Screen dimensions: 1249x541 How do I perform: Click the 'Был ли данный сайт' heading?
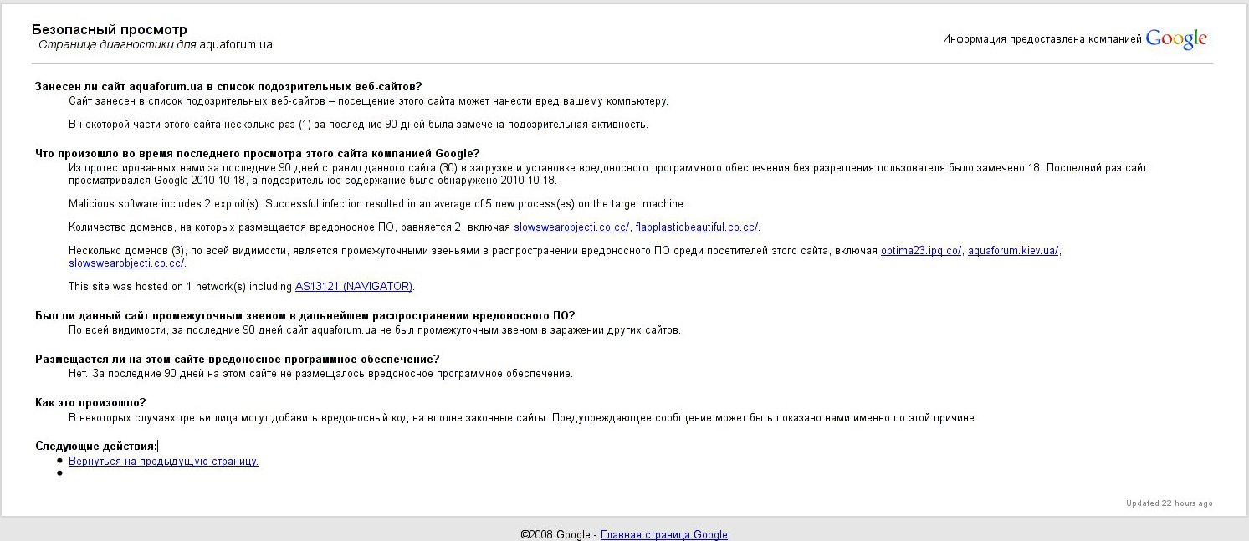pos(305,315)
